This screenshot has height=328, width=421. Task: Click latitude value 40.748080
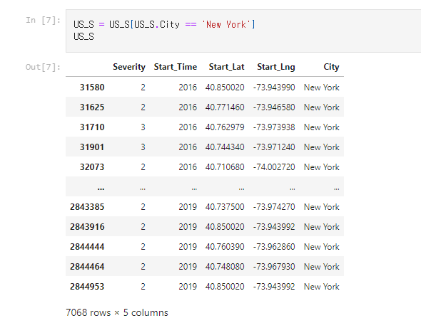click(225, 267)
